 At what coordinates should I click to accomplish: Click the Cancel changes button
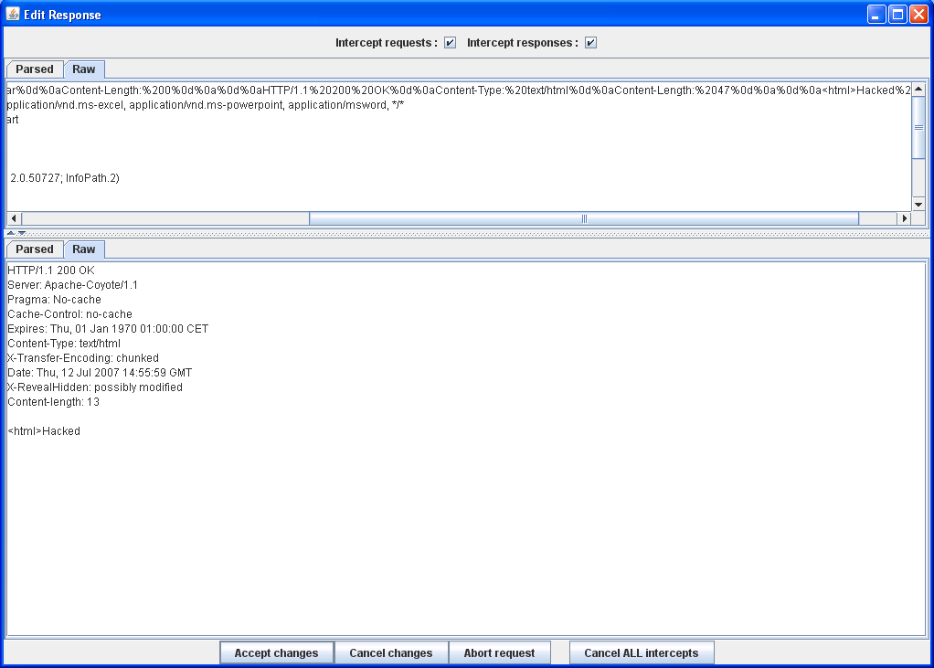[x=390, y=653]
